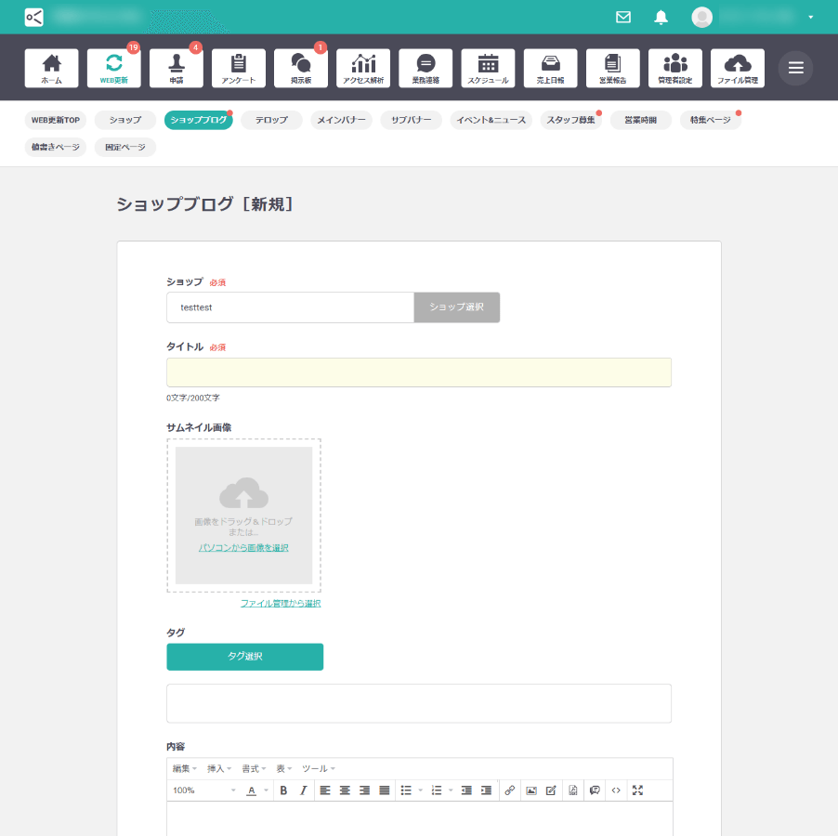Open the 売上日報 daily sales report icon
This screenshot has height=836, width=838.
click(551, 67)
